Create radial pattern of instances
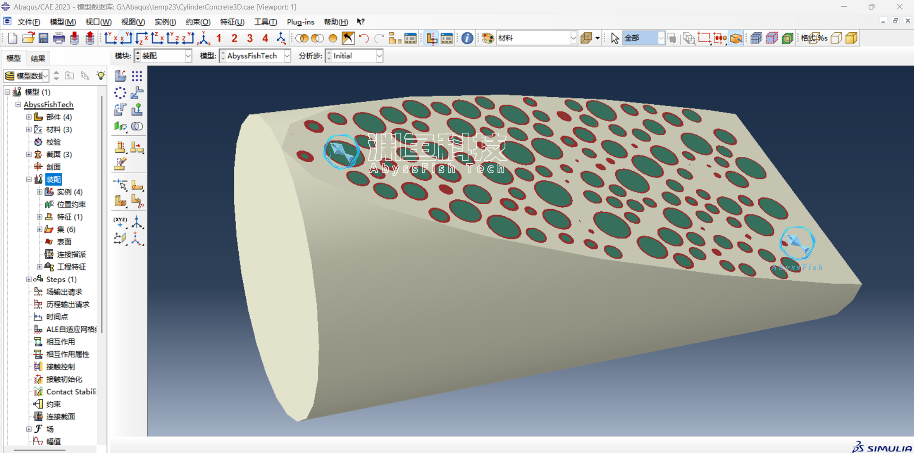 point(120,93)
